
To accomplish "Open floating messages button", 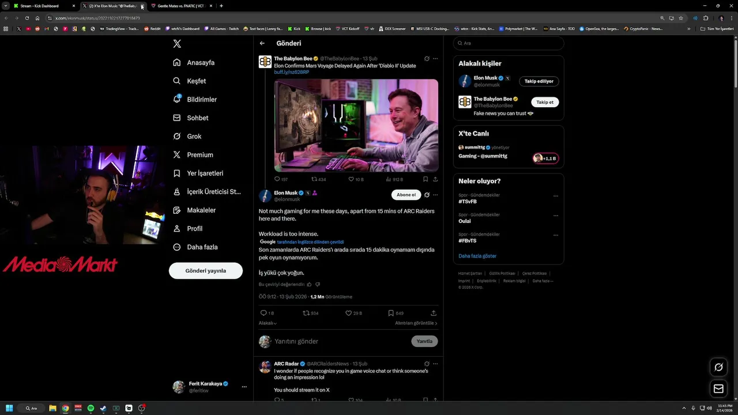I will pyautogui.click(x=718, y=389).
